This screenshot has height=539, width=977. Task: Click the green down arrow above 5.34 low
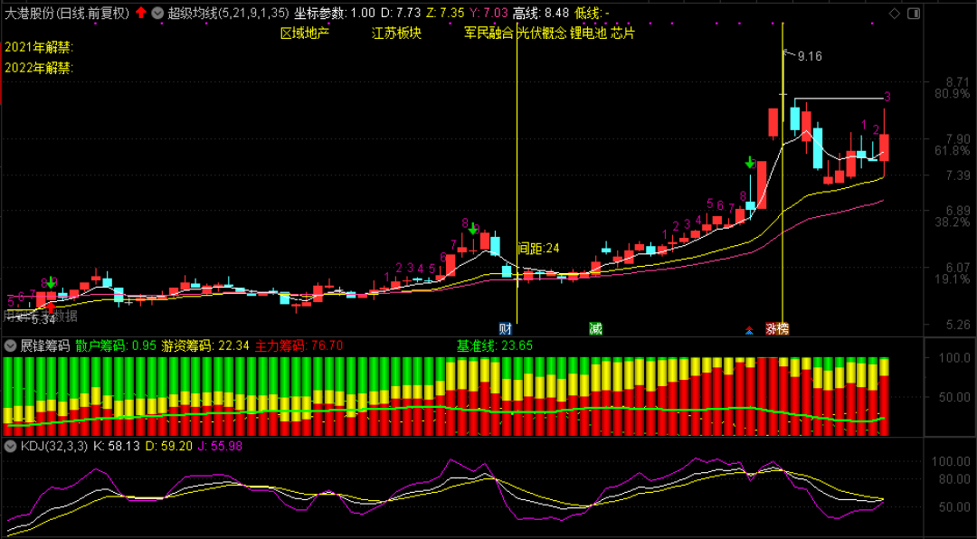(51, 282)
